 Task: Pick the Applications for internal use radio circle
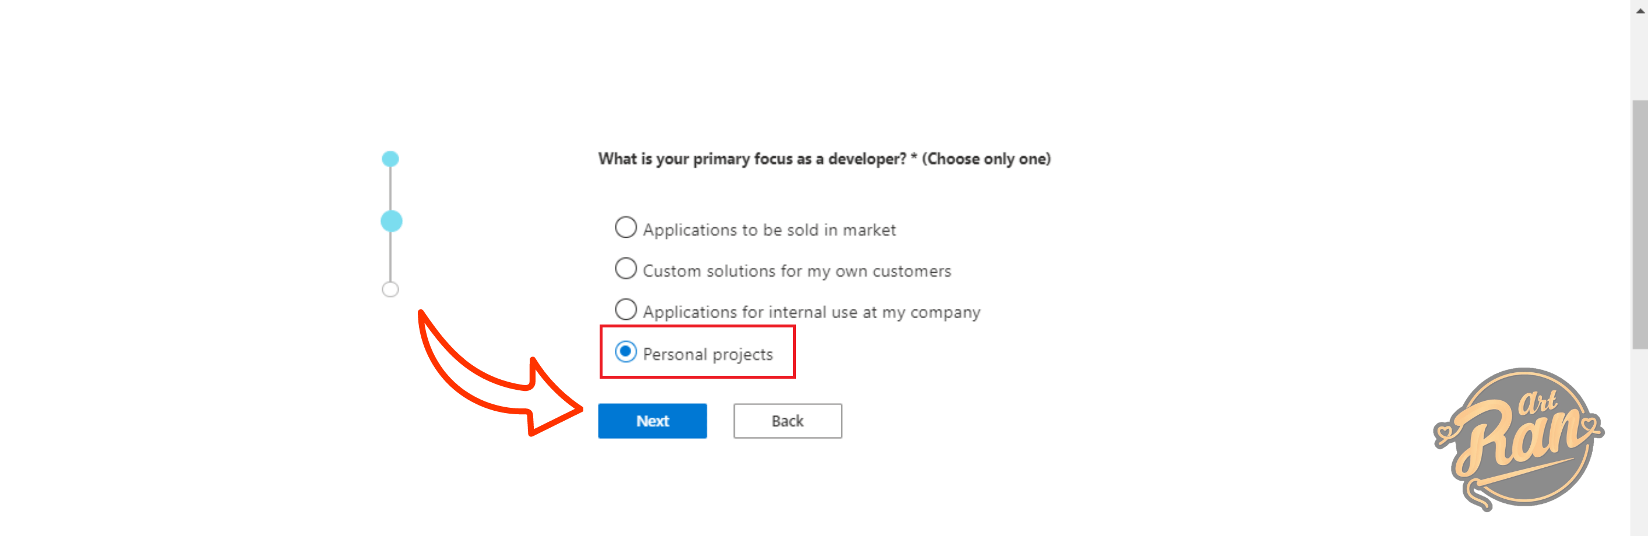click(625, 309)
